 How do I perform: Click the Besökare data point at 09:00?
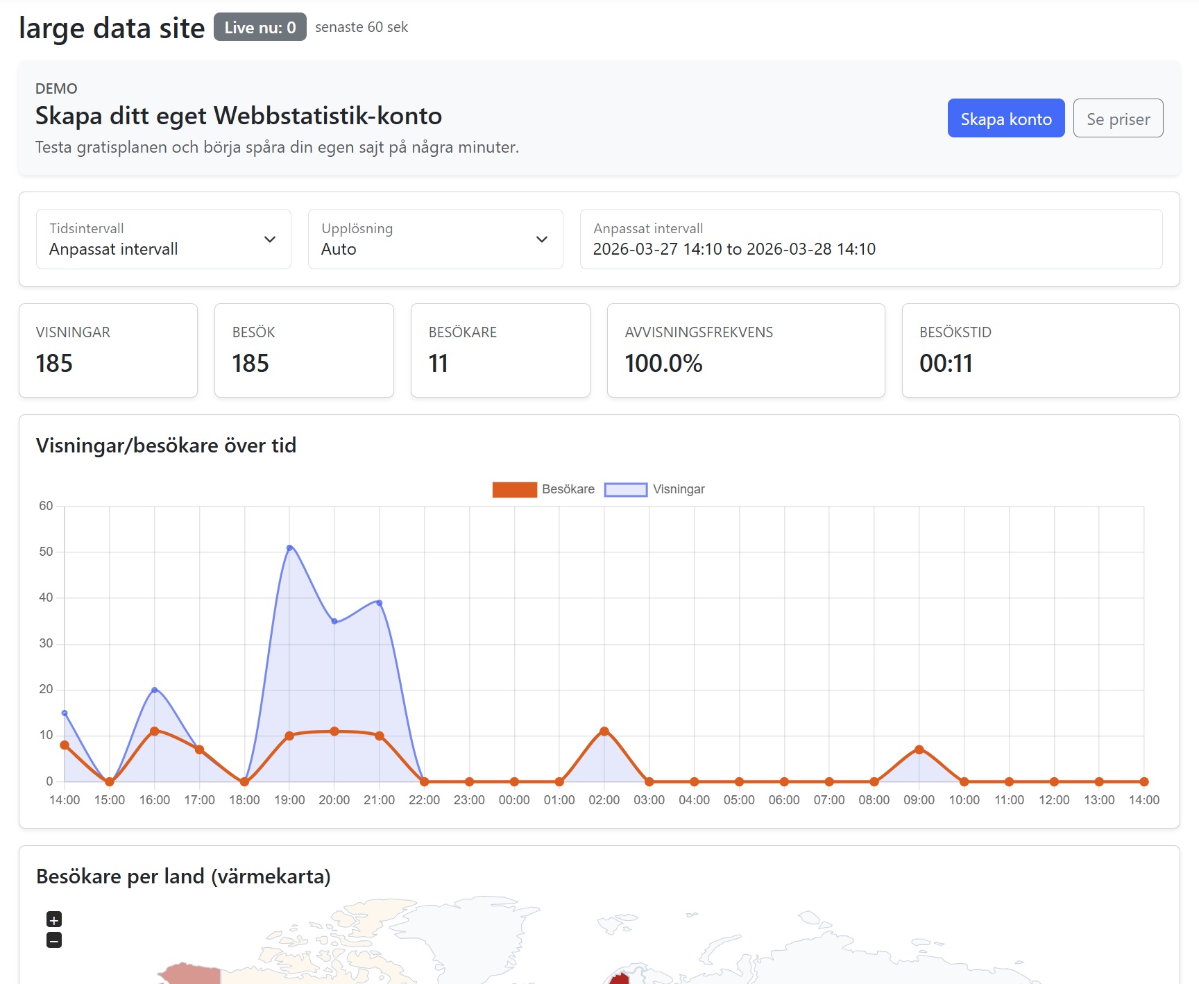tap(919, 749)
